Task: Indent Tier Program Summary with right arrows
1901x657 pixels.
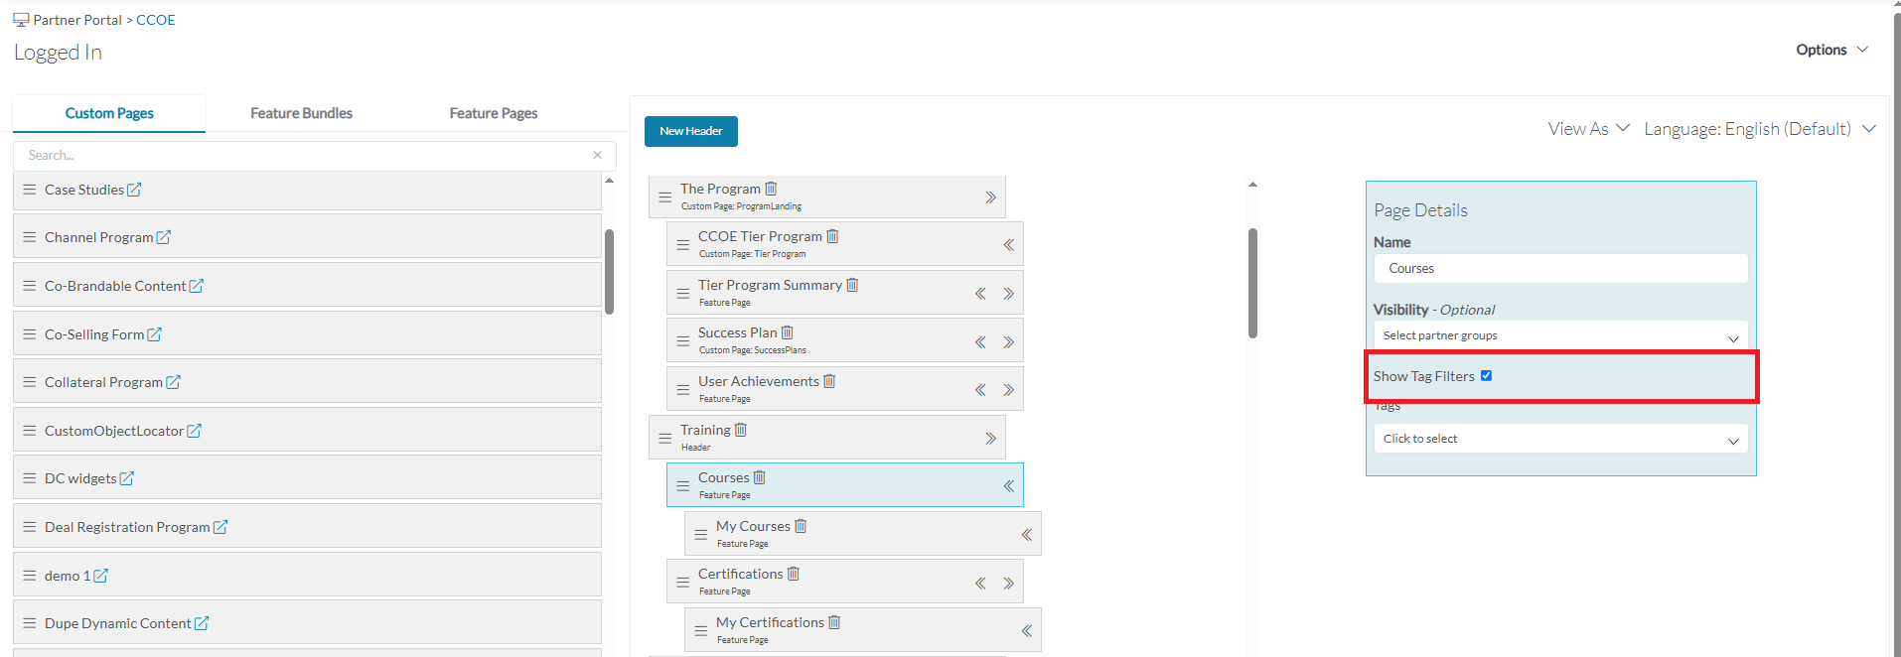Action: click(x=1008, y=294)
